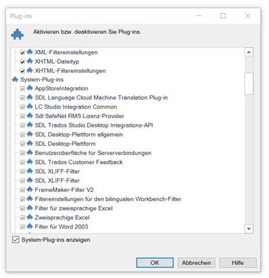Click the FrameMaker-Filter V2 plug-in icon
Image resolution: width=269 pixels, height=278 pixels.
pos(30,189)
